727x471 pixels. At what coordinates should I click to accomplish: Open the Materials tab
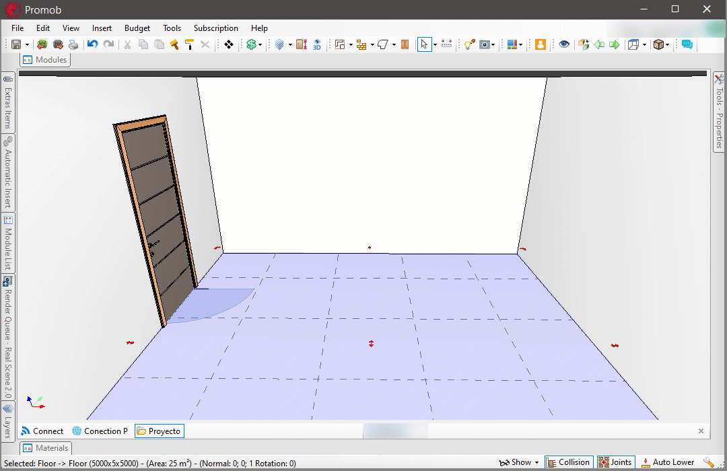coord(46,448)
